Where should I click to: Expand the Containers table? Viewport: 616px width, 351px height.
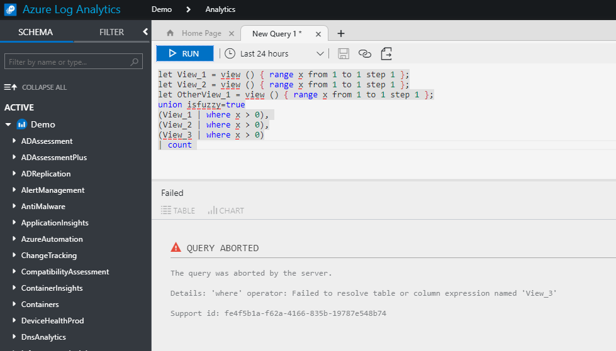[x=14, y=304]
